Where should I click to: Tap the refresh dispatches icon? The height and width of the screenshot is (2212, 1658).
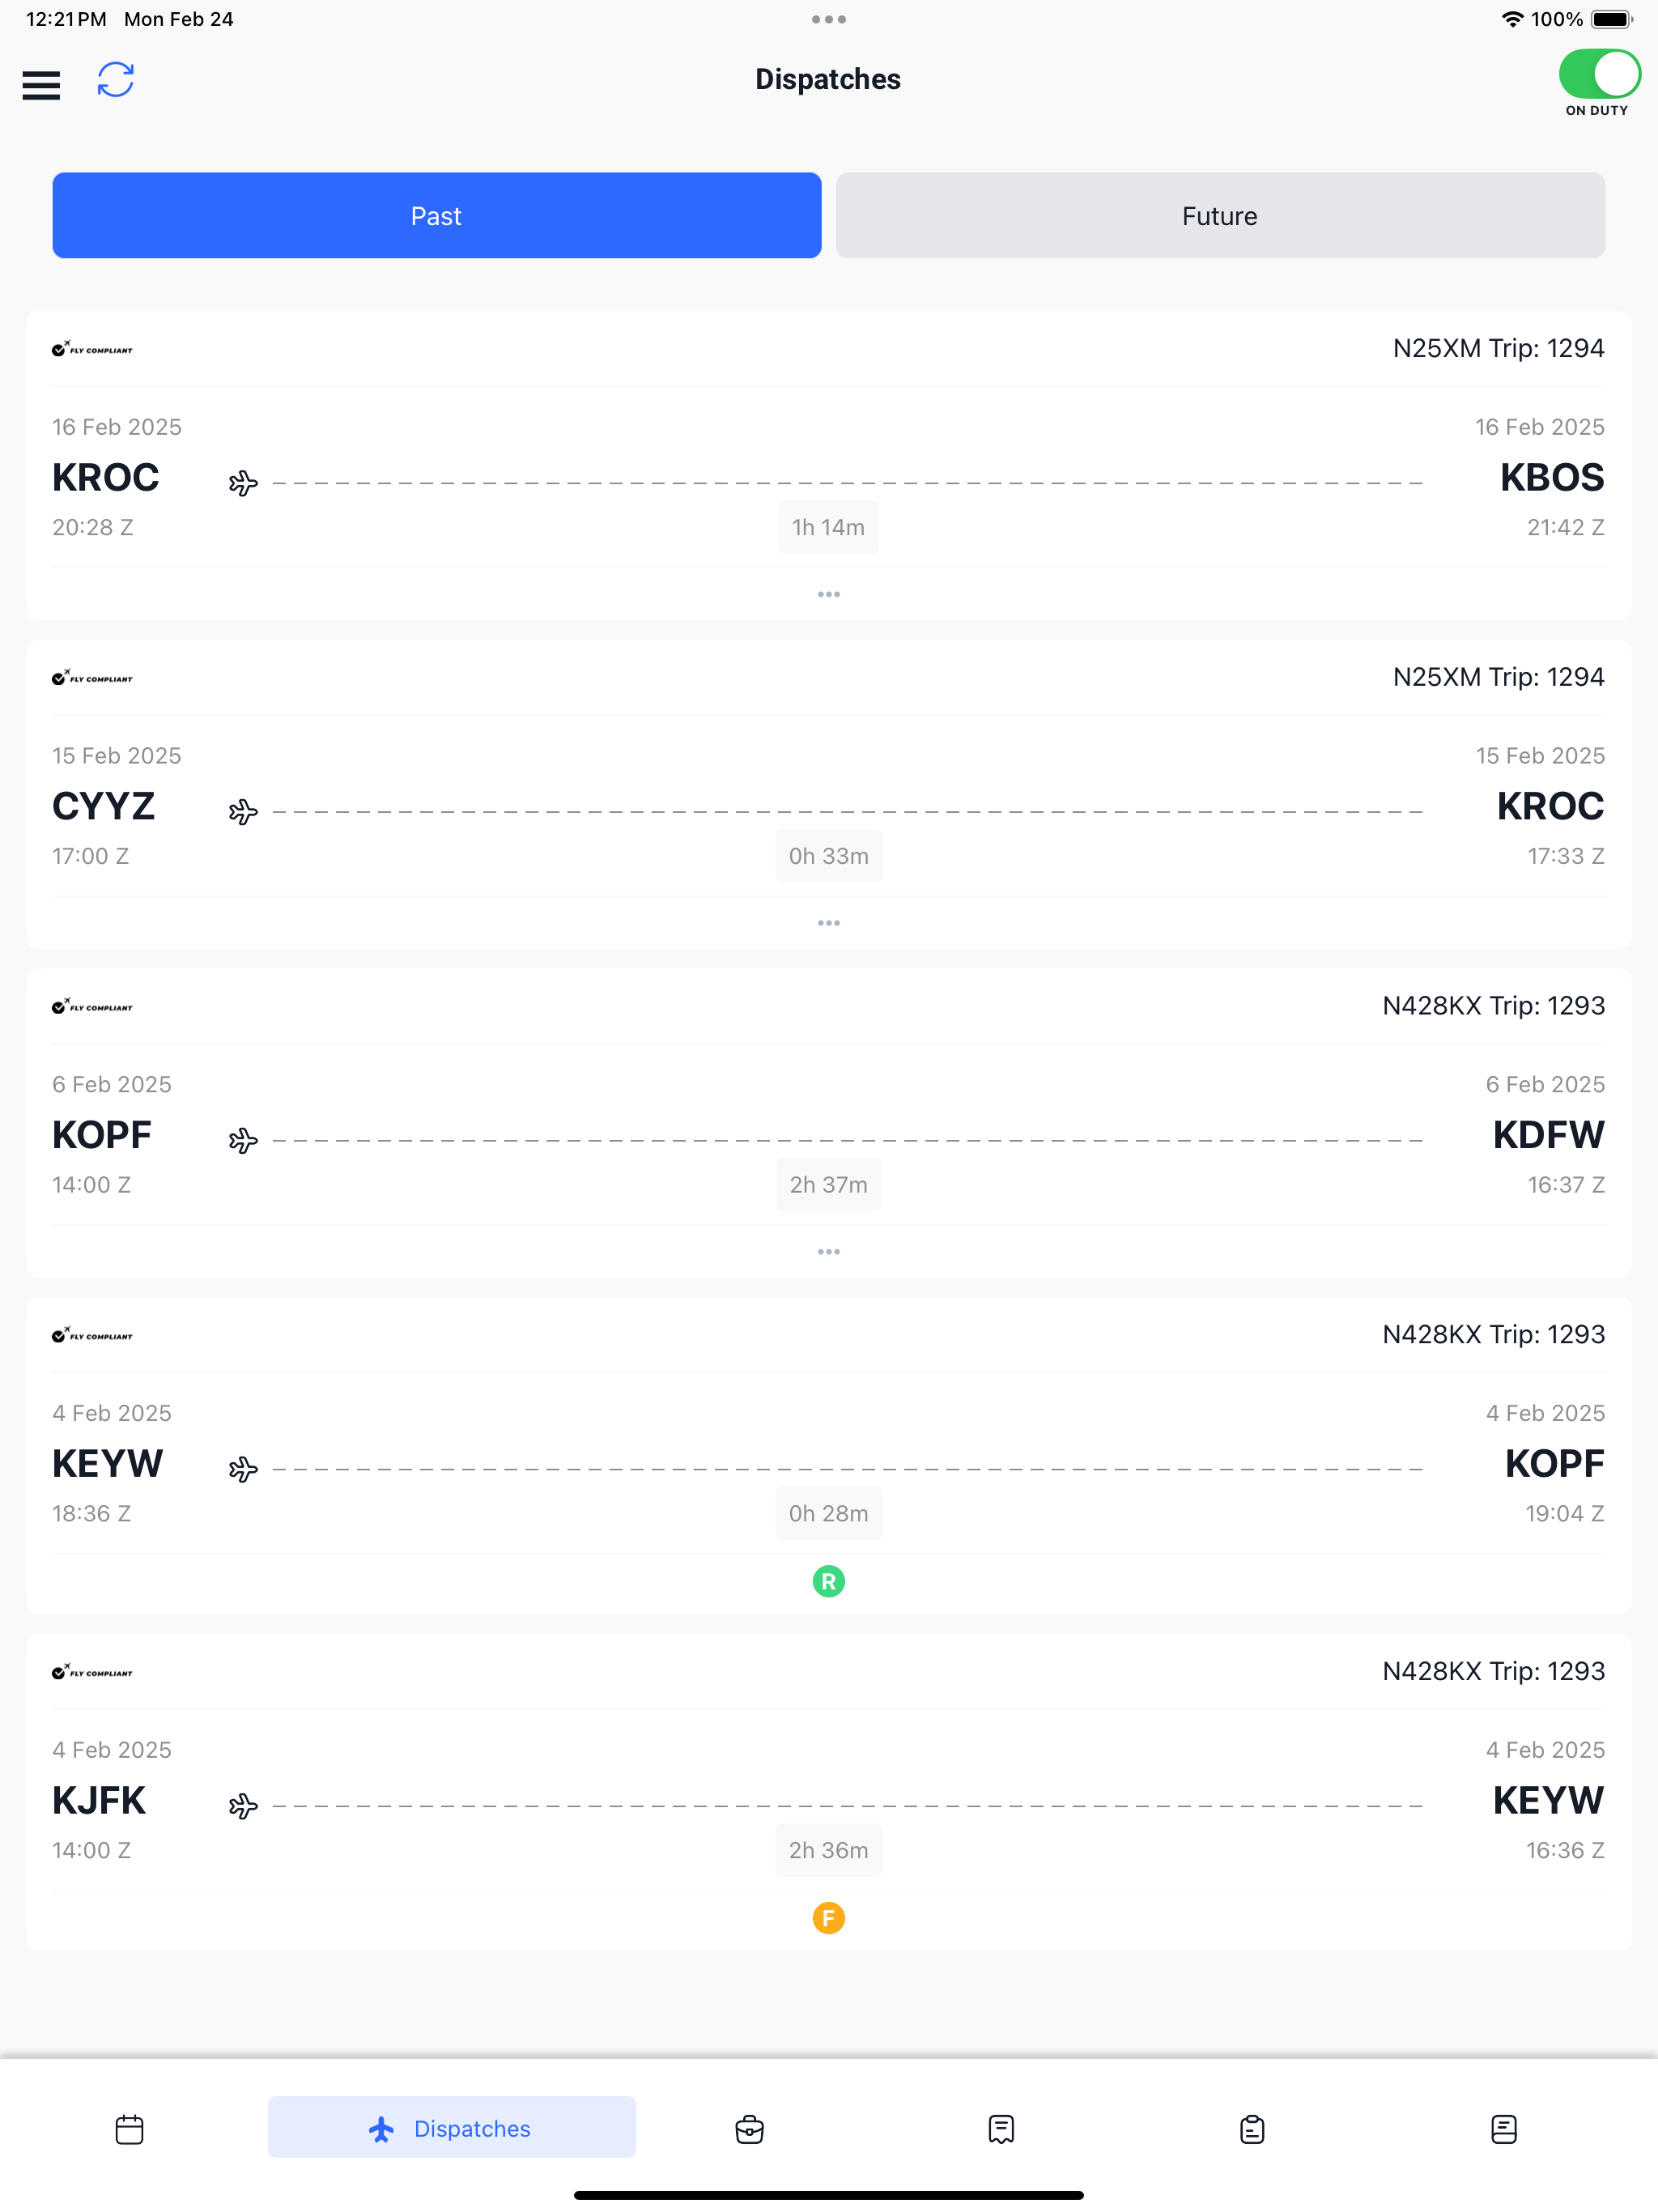tap(116, 80)
